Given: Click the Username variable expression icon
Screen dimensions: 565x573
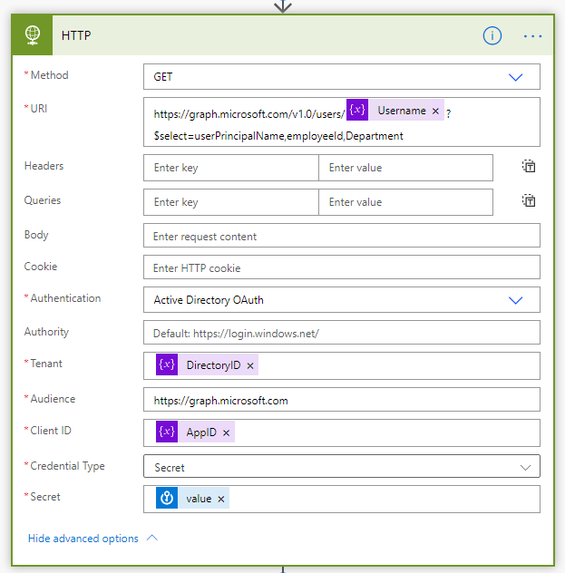Looking at the screenshot, I should [x=357, y=110].
